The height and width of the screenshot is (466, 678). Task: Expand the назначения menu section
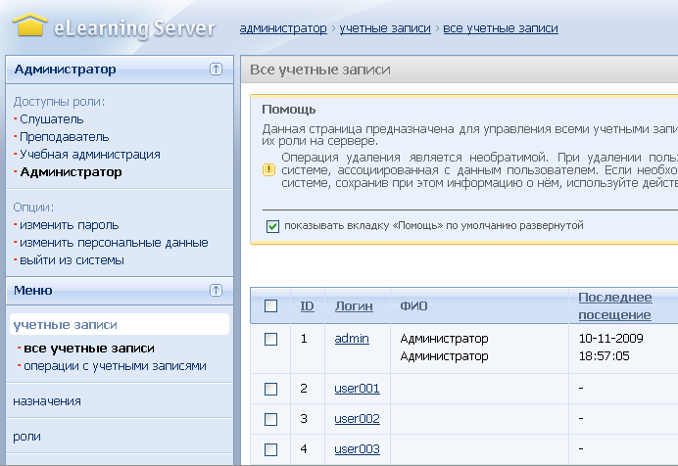47,400
